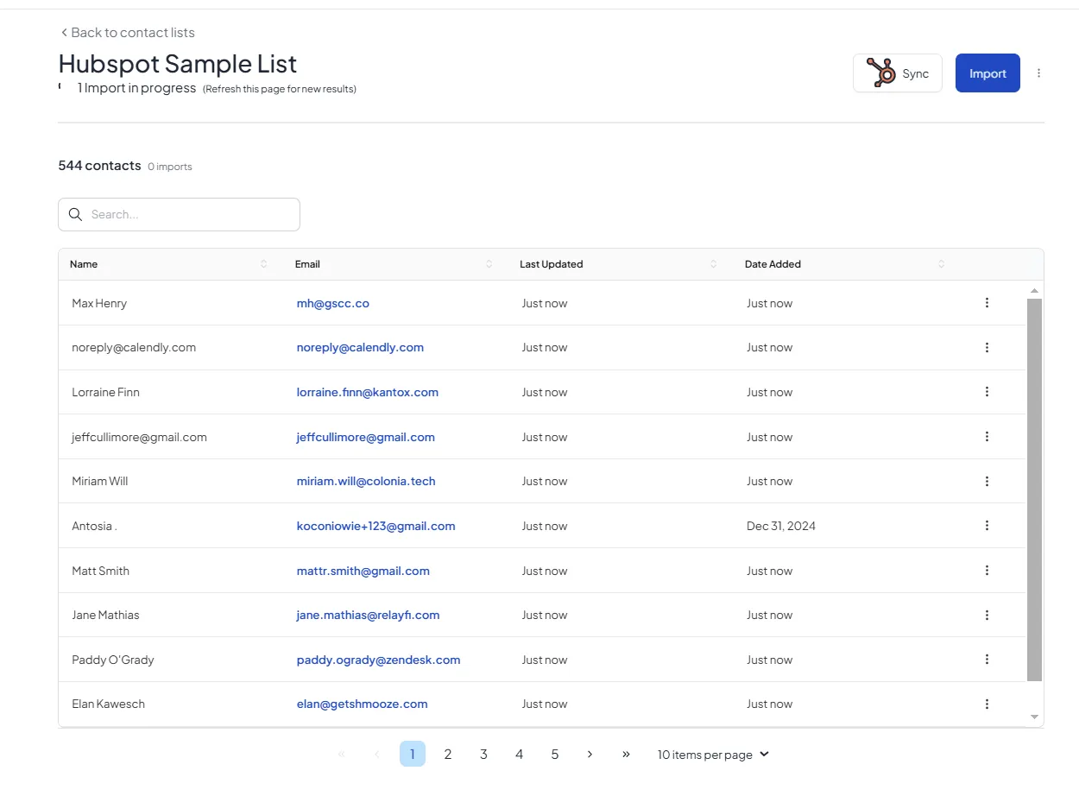Open email link koconiowie+123@gmail.com
Viewport: 1079px width, 796px height.
[x=375, y=527]
